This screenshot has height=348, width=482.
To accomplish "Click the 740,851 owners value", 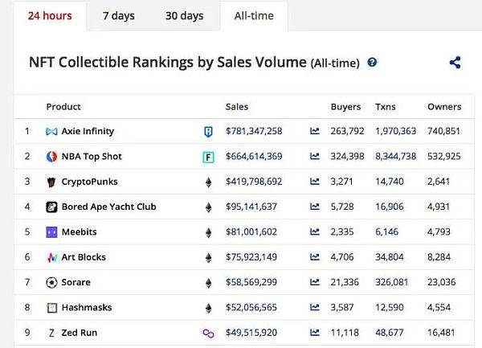I will click(443, 131).
